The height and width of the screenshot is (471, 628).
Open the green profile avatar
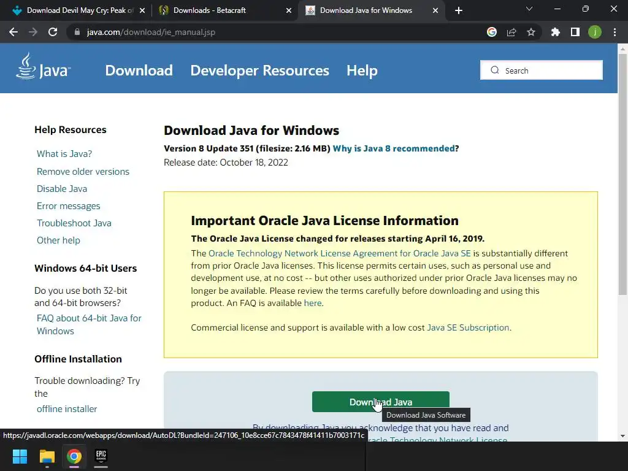pyautogui.click(x=595, y=32)
